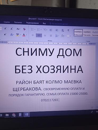This screenshot has height=130, width=98.
Task: Click the Word icon in the taskbar
Action: (26, 115)
